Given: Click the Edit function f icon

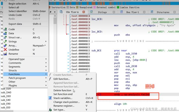Looking at the screenshot, I should coord(50,79).
